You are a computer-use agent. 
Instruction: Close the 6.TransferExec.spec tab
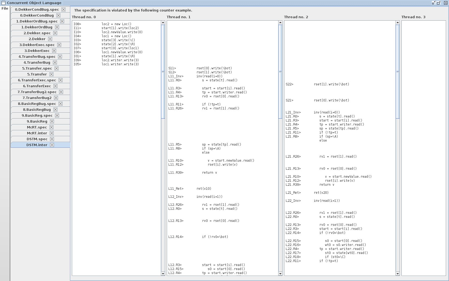point(60,80)
